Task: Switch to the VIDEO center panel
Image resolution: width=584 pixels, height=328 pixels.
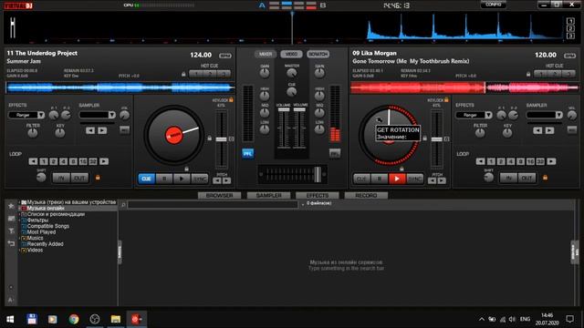Action: click(x=291, y=55)
